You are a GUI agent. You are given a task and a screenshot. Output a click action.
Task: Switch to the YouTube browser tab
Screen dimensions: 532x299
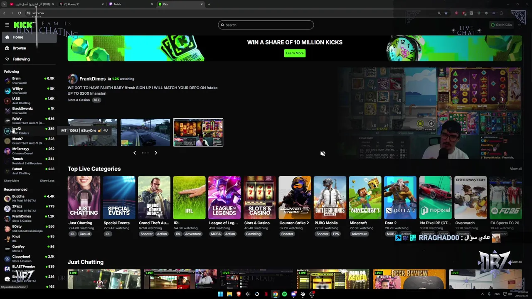[32, 4]
